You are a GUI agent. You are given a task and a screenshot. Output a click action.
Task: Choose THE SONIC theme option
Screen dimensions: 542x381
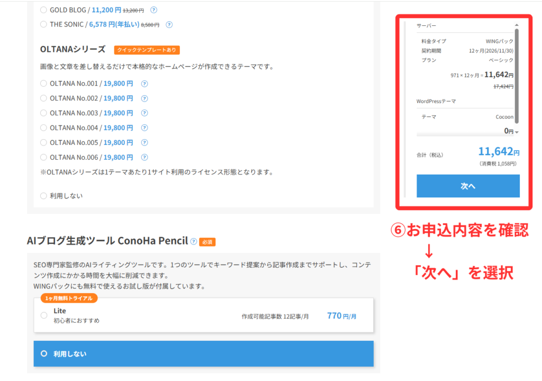pyautogui.click(x=43, y=24)
